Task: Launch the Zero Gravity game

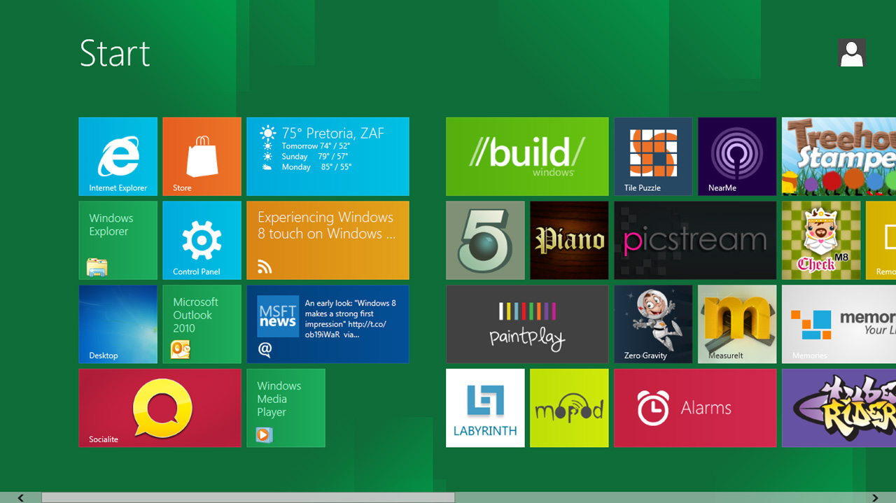Action: click(x=653, y=324)
